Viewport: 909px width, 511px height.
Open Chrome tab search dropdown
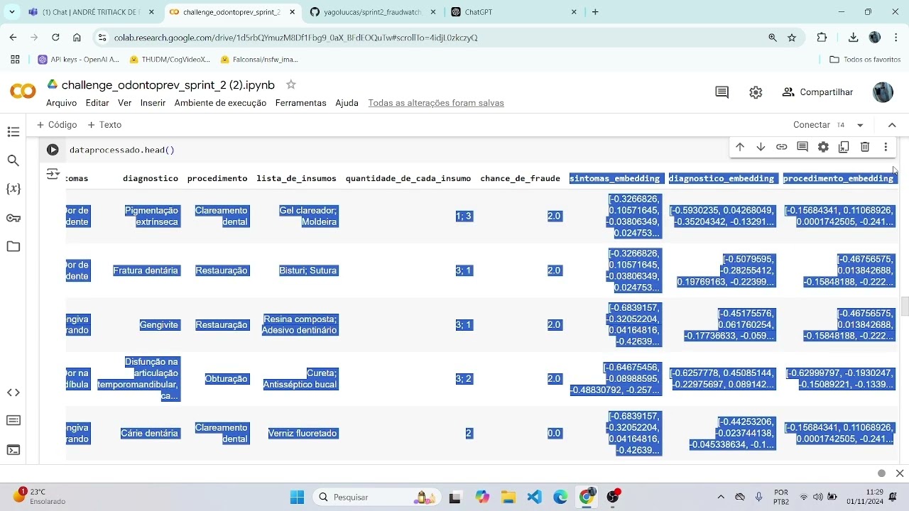pyautogui.click(x=12, y=12)
